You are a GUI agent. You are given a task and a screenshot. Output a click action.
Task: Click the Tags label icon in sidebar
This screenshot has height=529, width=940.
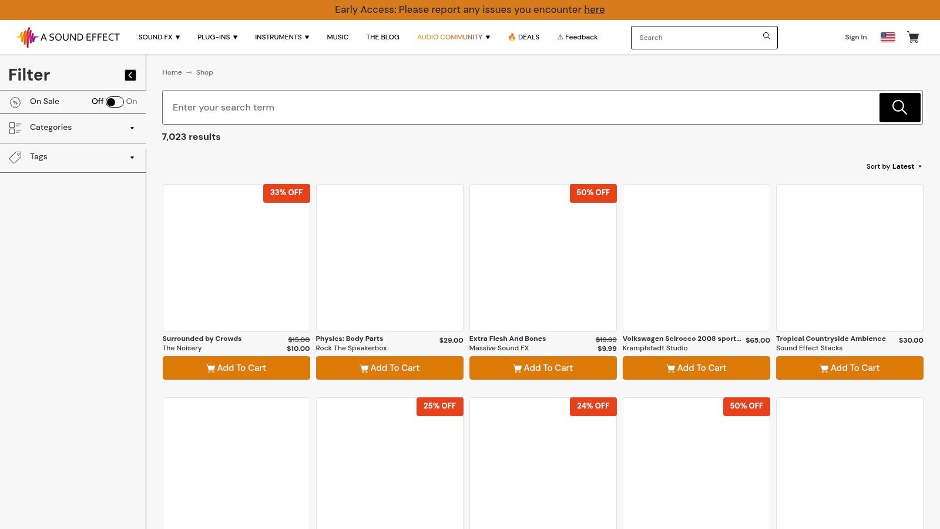pos(15,158)
